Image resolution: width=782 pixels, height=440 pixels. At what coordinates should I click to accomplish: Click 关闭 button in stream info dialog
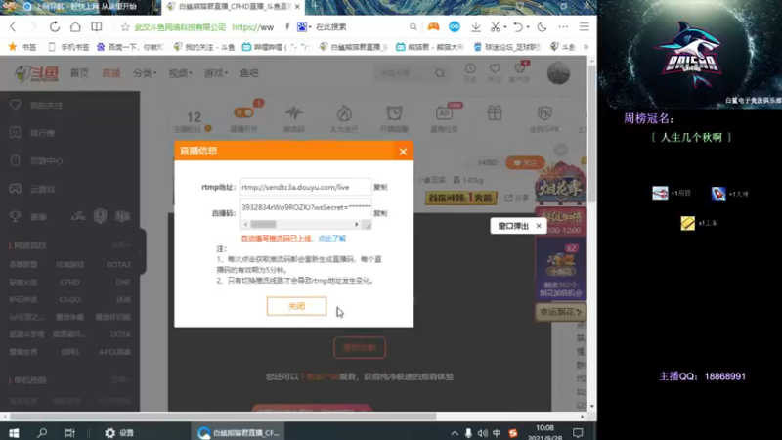coord(296,306)
